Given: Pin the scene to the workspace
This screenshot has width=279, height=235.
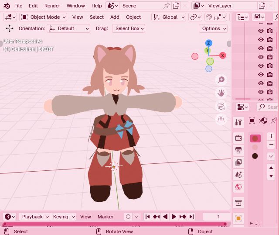Looking at the screenshot, I should tap(167, 6).
